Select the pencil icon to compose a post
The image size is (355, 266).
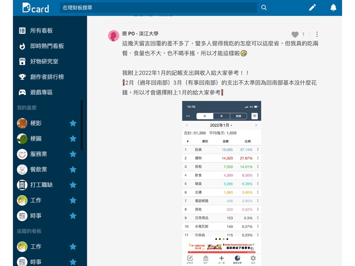point(312,7)
